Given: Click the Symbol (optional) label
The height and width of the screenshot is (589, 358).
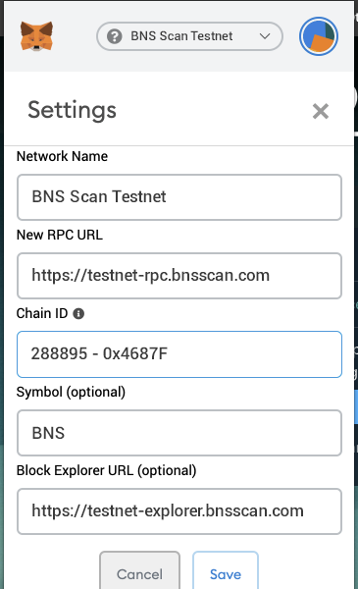Looking at the screenshot, I should click(x=71, y=392).
